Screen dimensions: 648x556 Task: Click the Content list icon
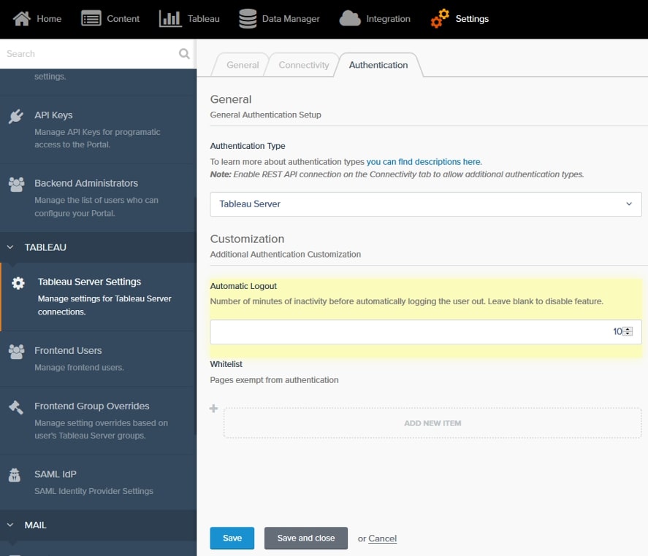click(x=91, y=18)
